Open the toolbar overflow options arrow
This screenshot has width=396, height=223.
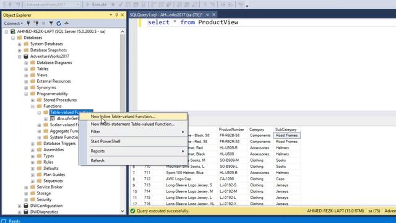click(247, 6)
